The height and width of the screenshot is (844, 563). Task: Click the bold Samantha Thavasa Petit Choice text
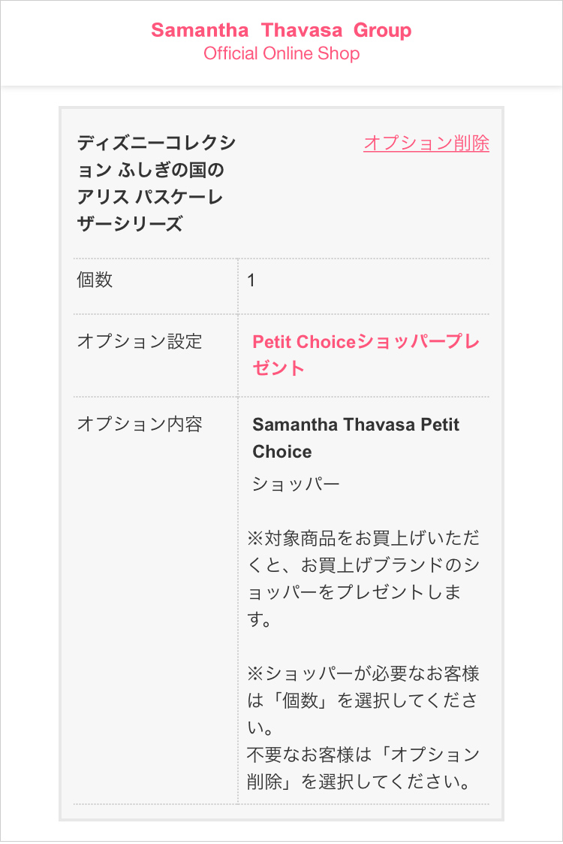click(356, 437)
